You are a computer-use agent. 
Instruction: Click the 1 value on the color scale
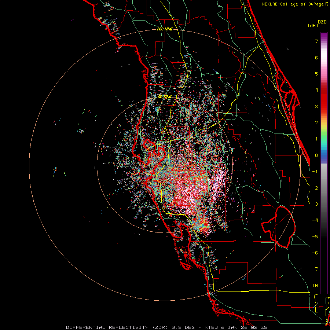point(316,139)
